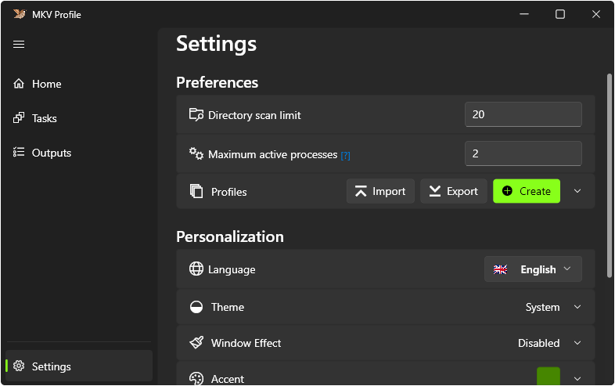
Task: Click the Theme half-circle icon
Action: (196, 307)
